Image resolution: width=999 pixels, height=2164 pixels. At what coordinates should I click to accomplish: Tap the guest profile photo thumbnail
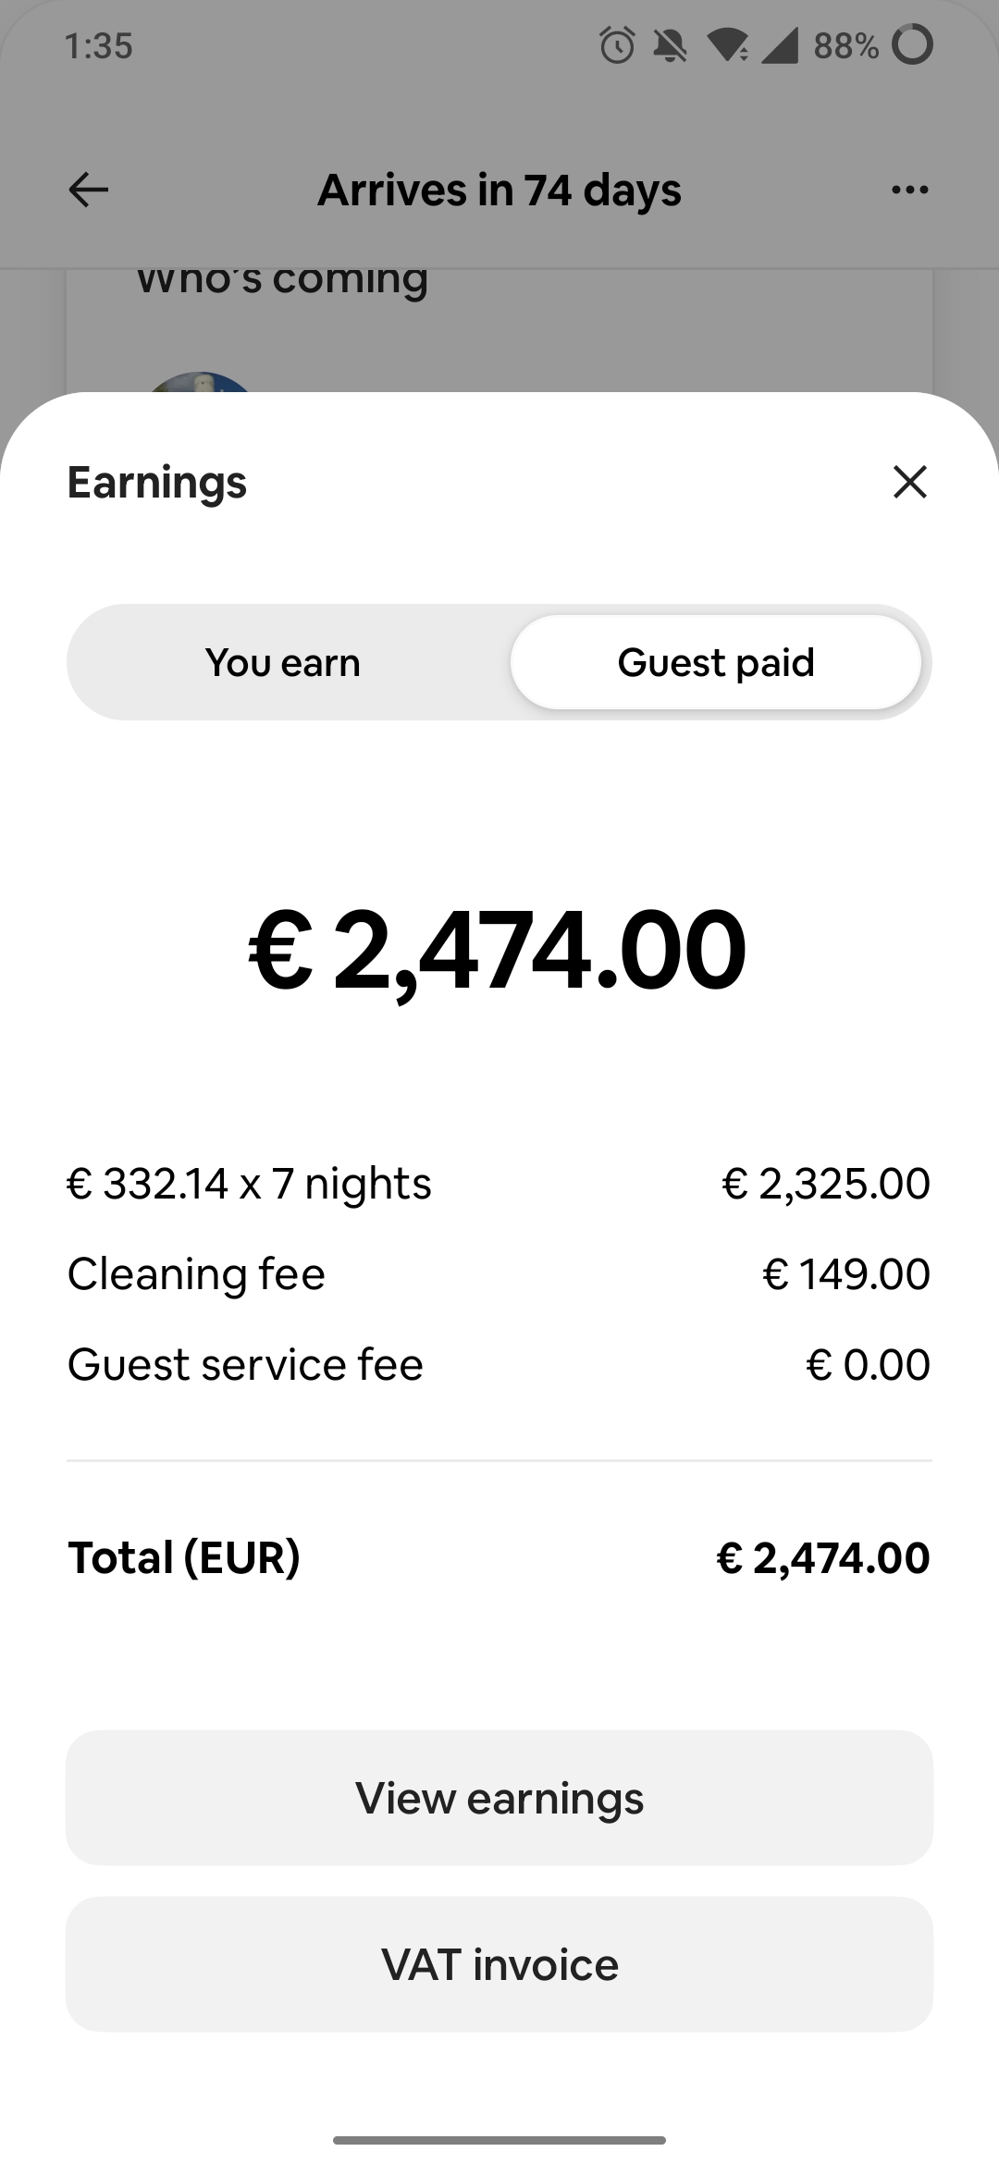pyautogui.click(x=200, y=383)
